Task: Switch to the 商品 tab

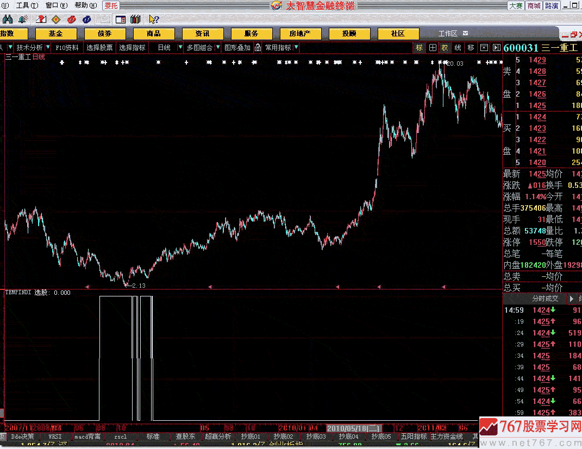Action: (154, 34)
